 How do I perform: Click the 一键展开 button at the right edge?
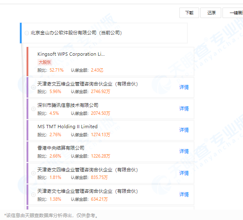click(233, 13)
